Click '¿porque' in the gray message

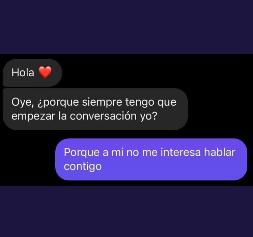coord(58,103)
